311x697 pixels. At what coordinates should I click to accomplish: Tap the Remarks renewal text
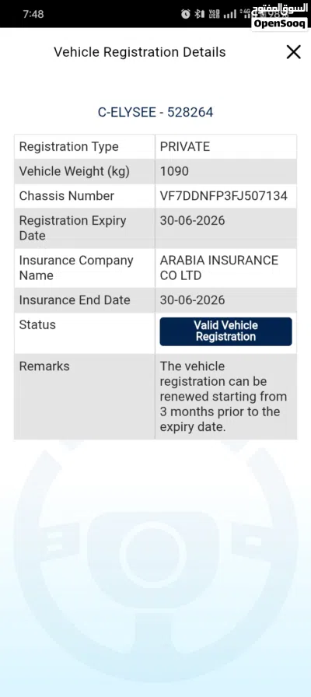pos(223,397)
